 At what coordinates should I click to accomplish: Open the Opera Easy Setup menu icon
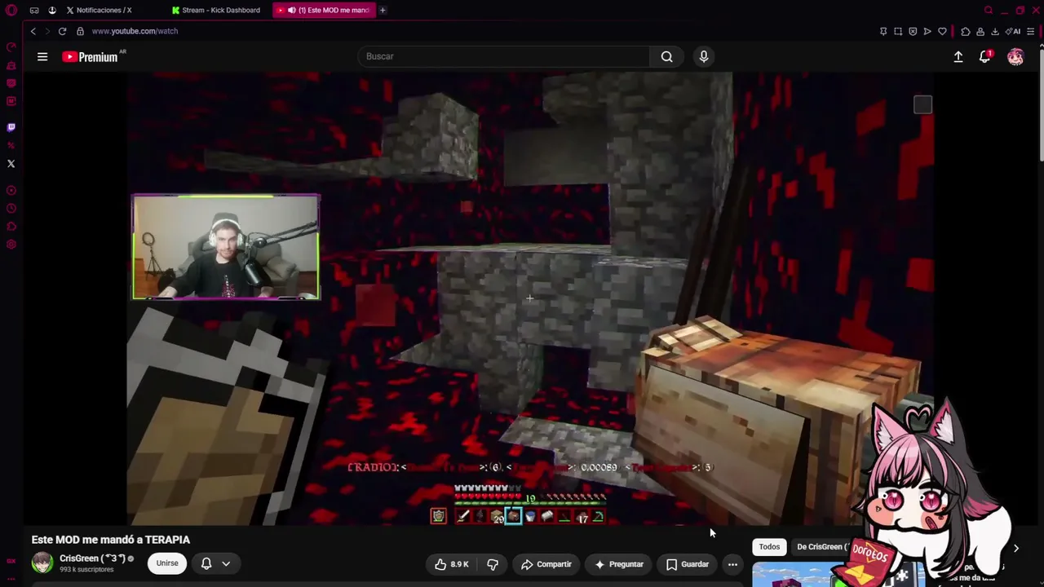coord(1031,31)
